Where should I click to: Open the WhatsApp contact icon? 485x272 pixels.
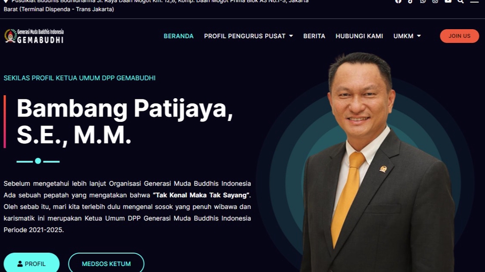click(x=422, y=1)
